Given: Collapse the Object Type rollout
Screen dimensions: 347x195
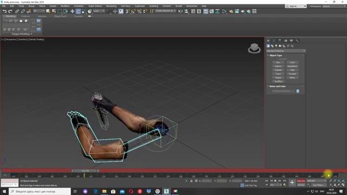Looking at the screenshot, I should 275,55.
